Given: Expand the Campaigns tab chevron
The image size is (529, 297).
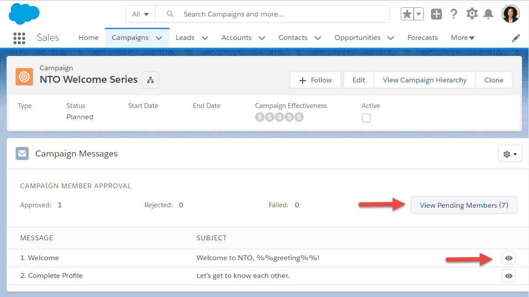Looking at the screenshot, I should coord(159,38).
